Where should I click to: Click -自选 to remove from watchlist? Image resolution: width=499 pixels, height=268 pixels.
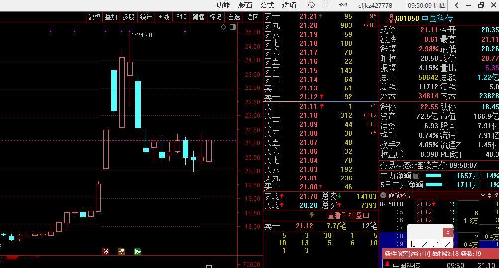click(233, 17)
